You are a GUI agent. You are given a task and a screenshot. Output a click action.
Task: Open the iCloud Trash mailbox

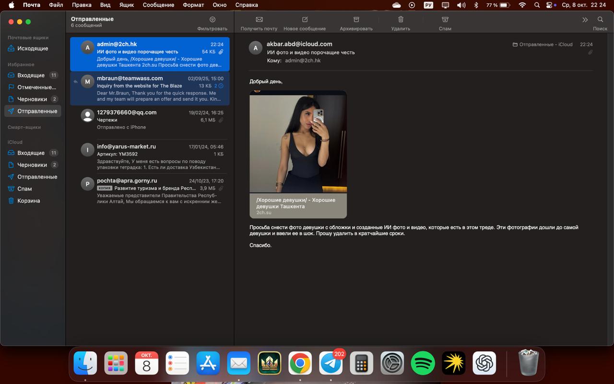tap(28, 201)
